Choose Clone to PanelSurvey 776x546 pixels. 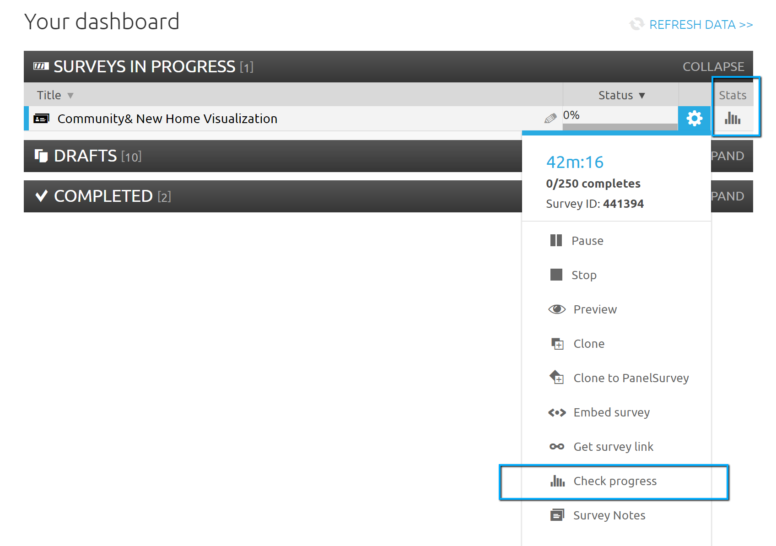(630, 378)
